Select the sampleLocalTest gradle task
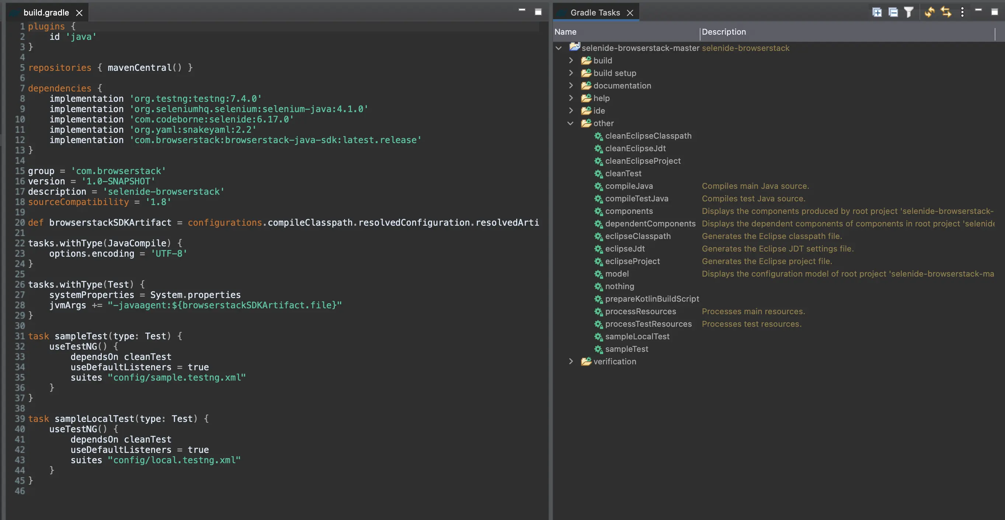 click(637, 336)
